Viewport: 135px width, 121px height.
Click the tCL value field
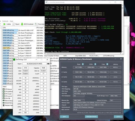[25, 78]
